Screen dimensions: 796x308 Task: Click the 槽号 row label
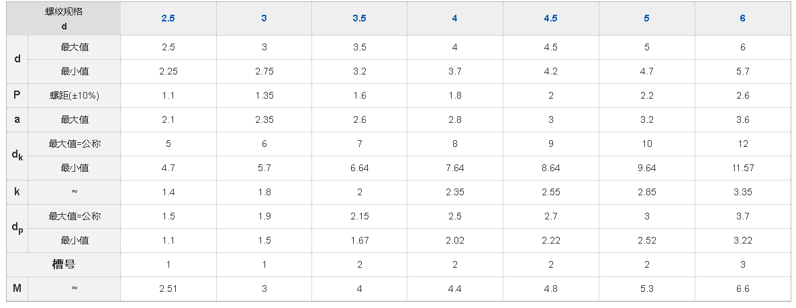pos(64,264)
